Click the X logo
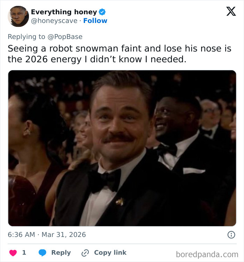 click(231, 12)
